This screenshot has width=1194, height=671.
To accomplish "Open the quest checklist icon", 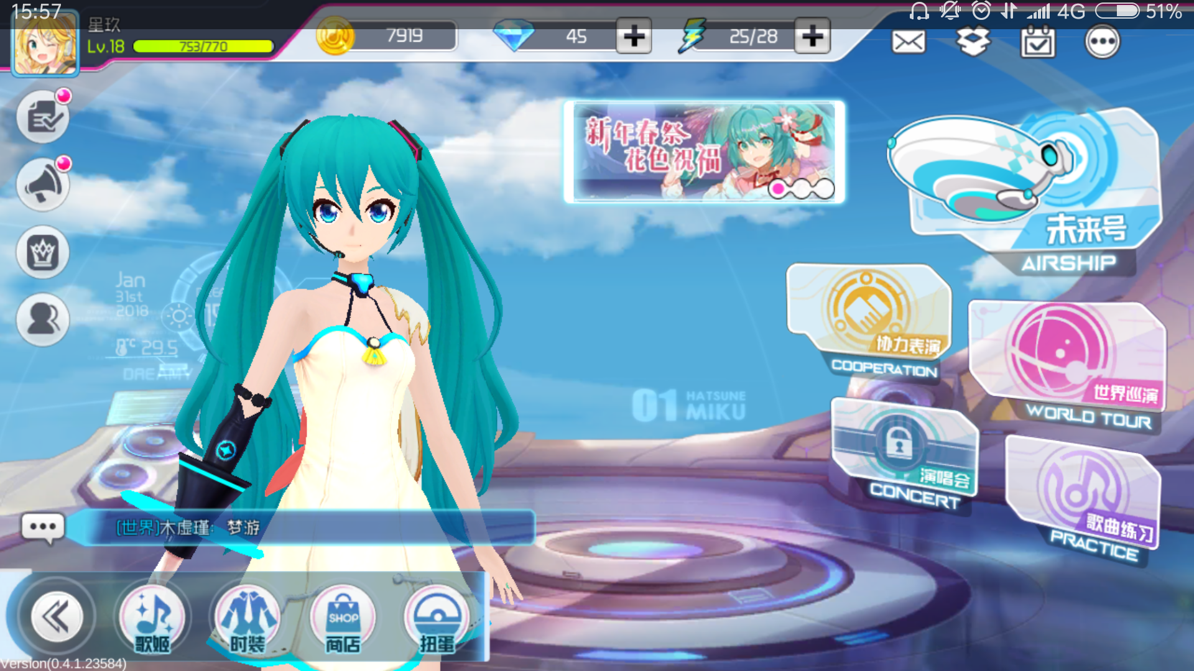I will [43, 117].
